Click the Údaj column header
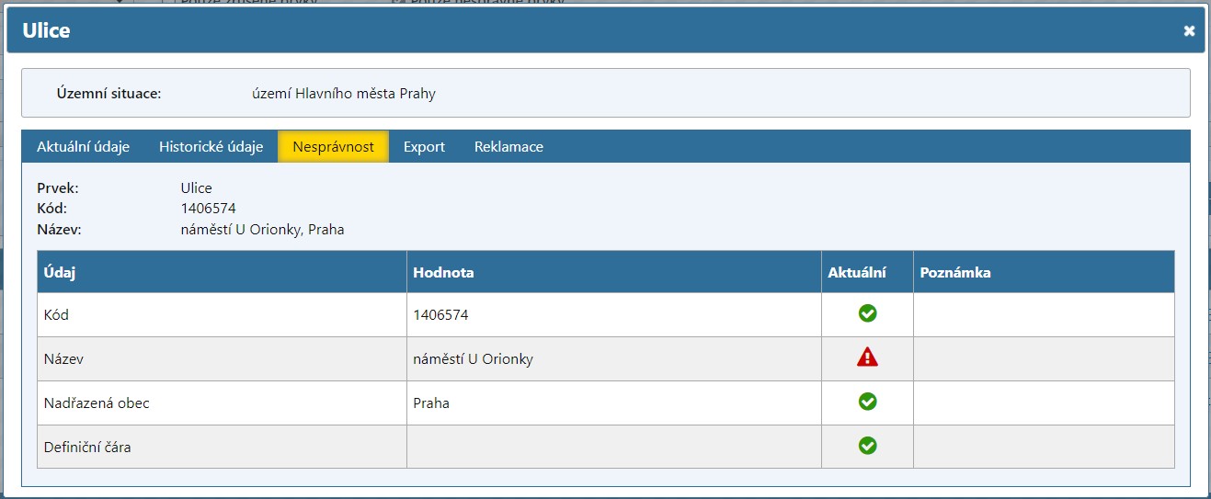Viewport: 1211px width, 499px height. click(60, 272)
